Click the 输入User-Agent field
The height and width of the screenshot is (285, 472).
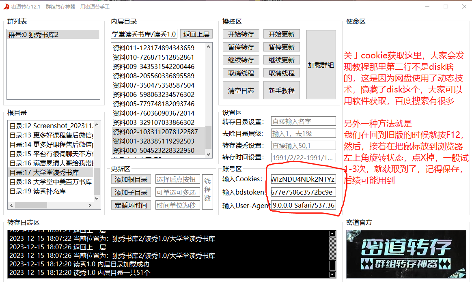[x=304, y=205]
